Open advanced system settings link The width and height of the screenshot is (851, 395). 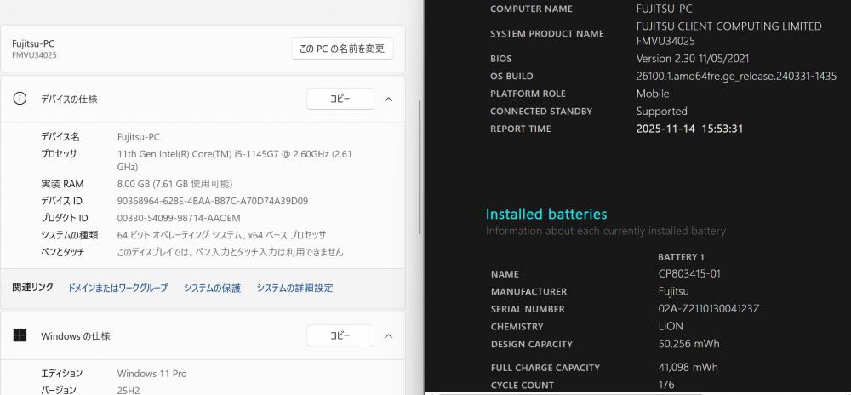click(294, 288)
